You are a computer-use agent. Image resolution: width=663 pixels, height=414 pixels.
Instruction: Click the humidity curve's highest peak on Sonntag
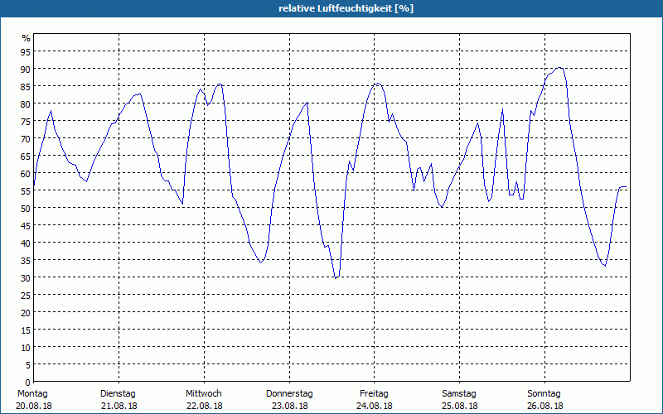560,68
